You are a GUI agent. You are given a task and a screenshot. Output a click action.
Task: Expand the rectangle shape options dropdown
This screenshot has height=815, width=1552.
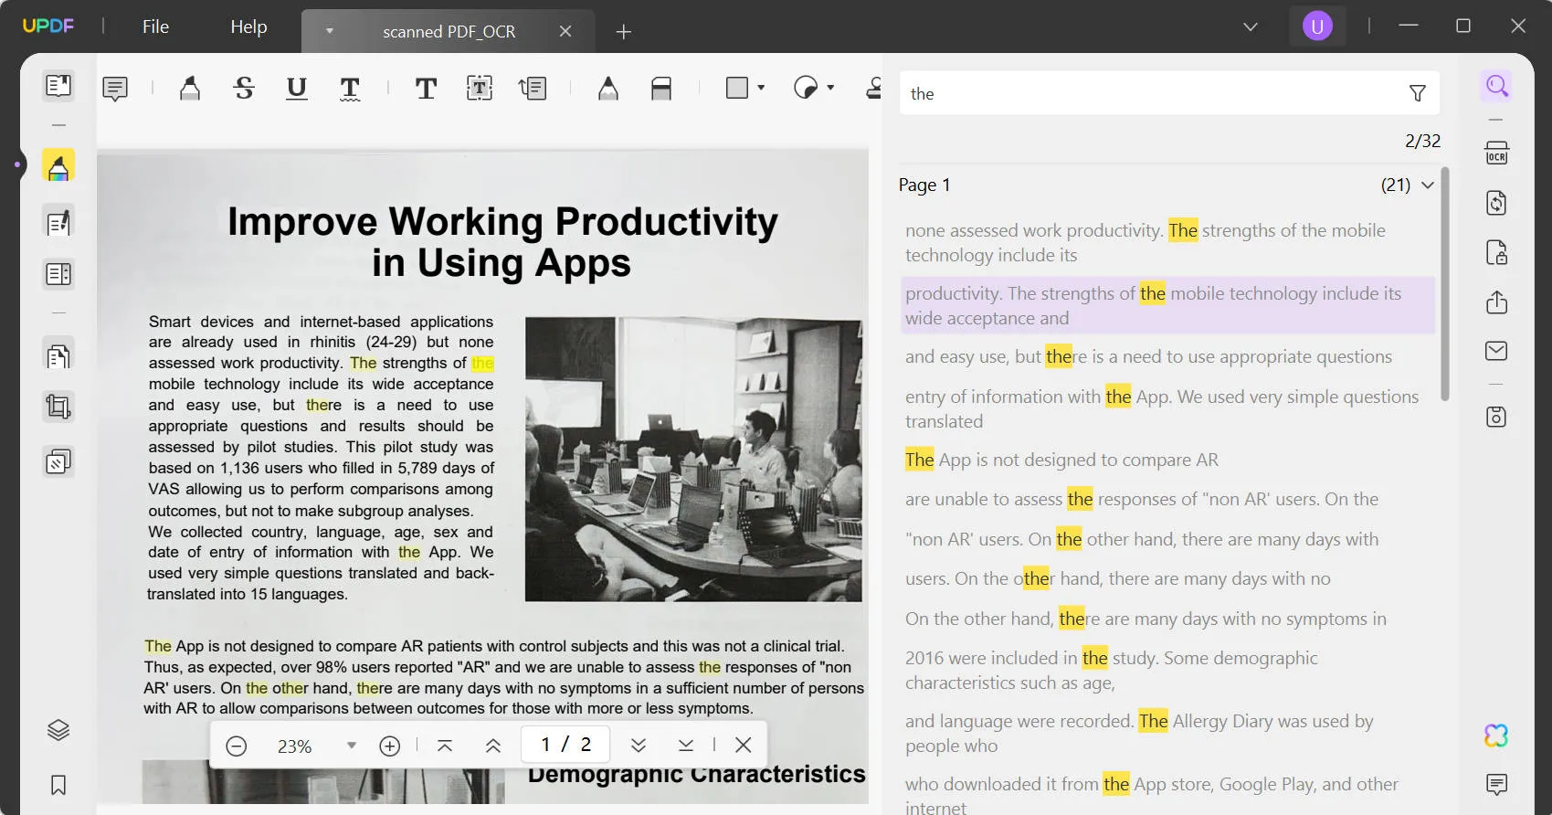(x=761, y=89)
